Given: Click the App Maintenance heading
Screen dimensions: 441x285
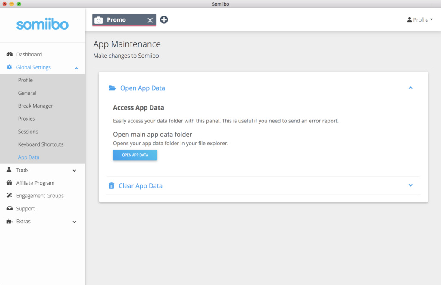Looking at the screenshot, I should 127,44.
